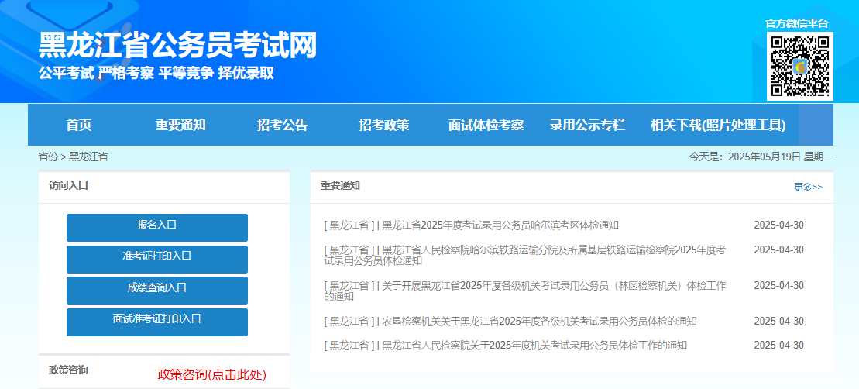Select 招考政策 in the navigation bar

pyautogui.click(x=384, y=126)
